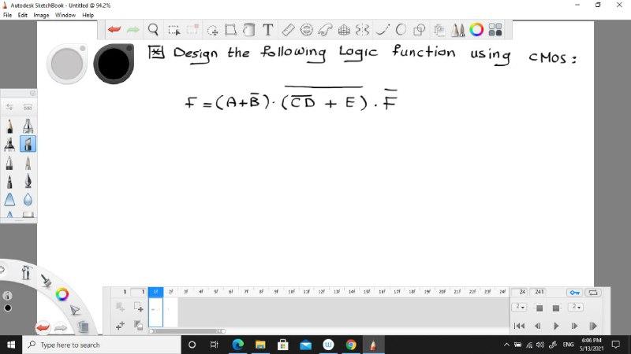Toggle the Symmetry tool
This screenshot has height=354, width=631.
click(x=362, y=30)
